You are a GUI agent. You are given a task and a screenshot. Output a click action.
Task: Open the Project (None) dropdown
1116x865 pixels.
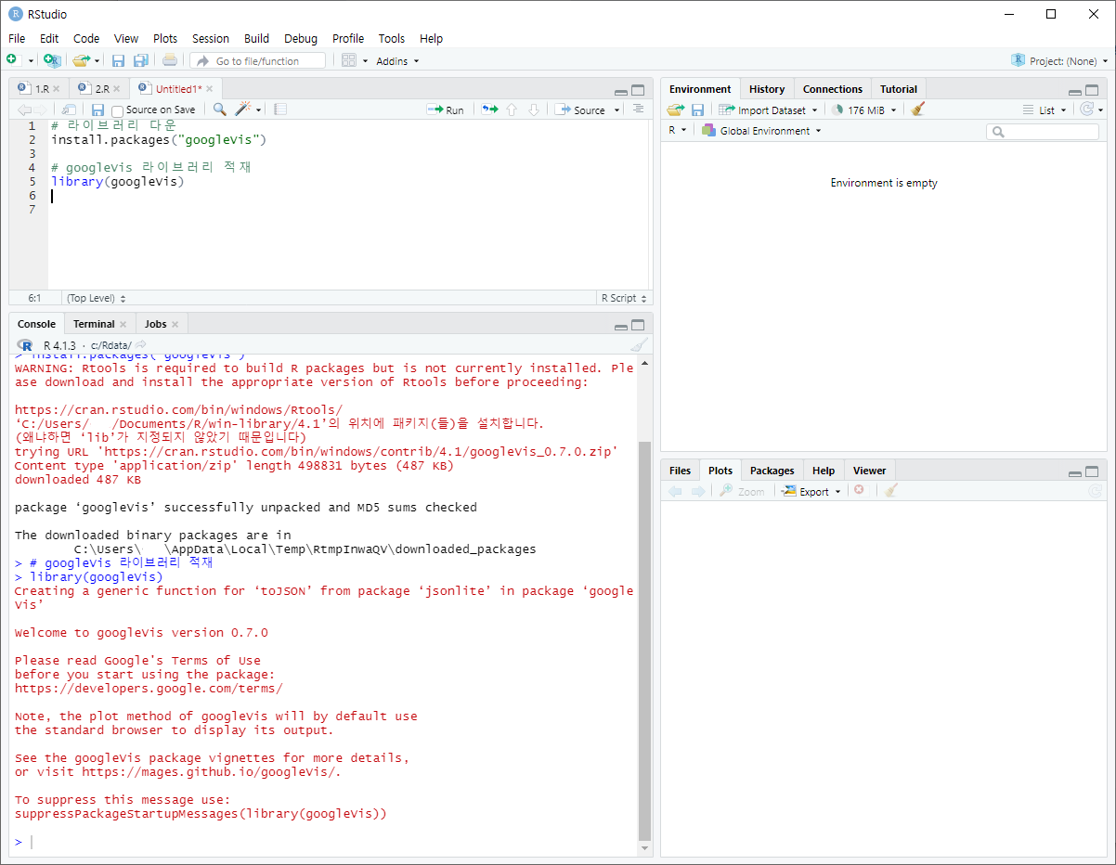pyautogui.click(x=1059, y=61)
